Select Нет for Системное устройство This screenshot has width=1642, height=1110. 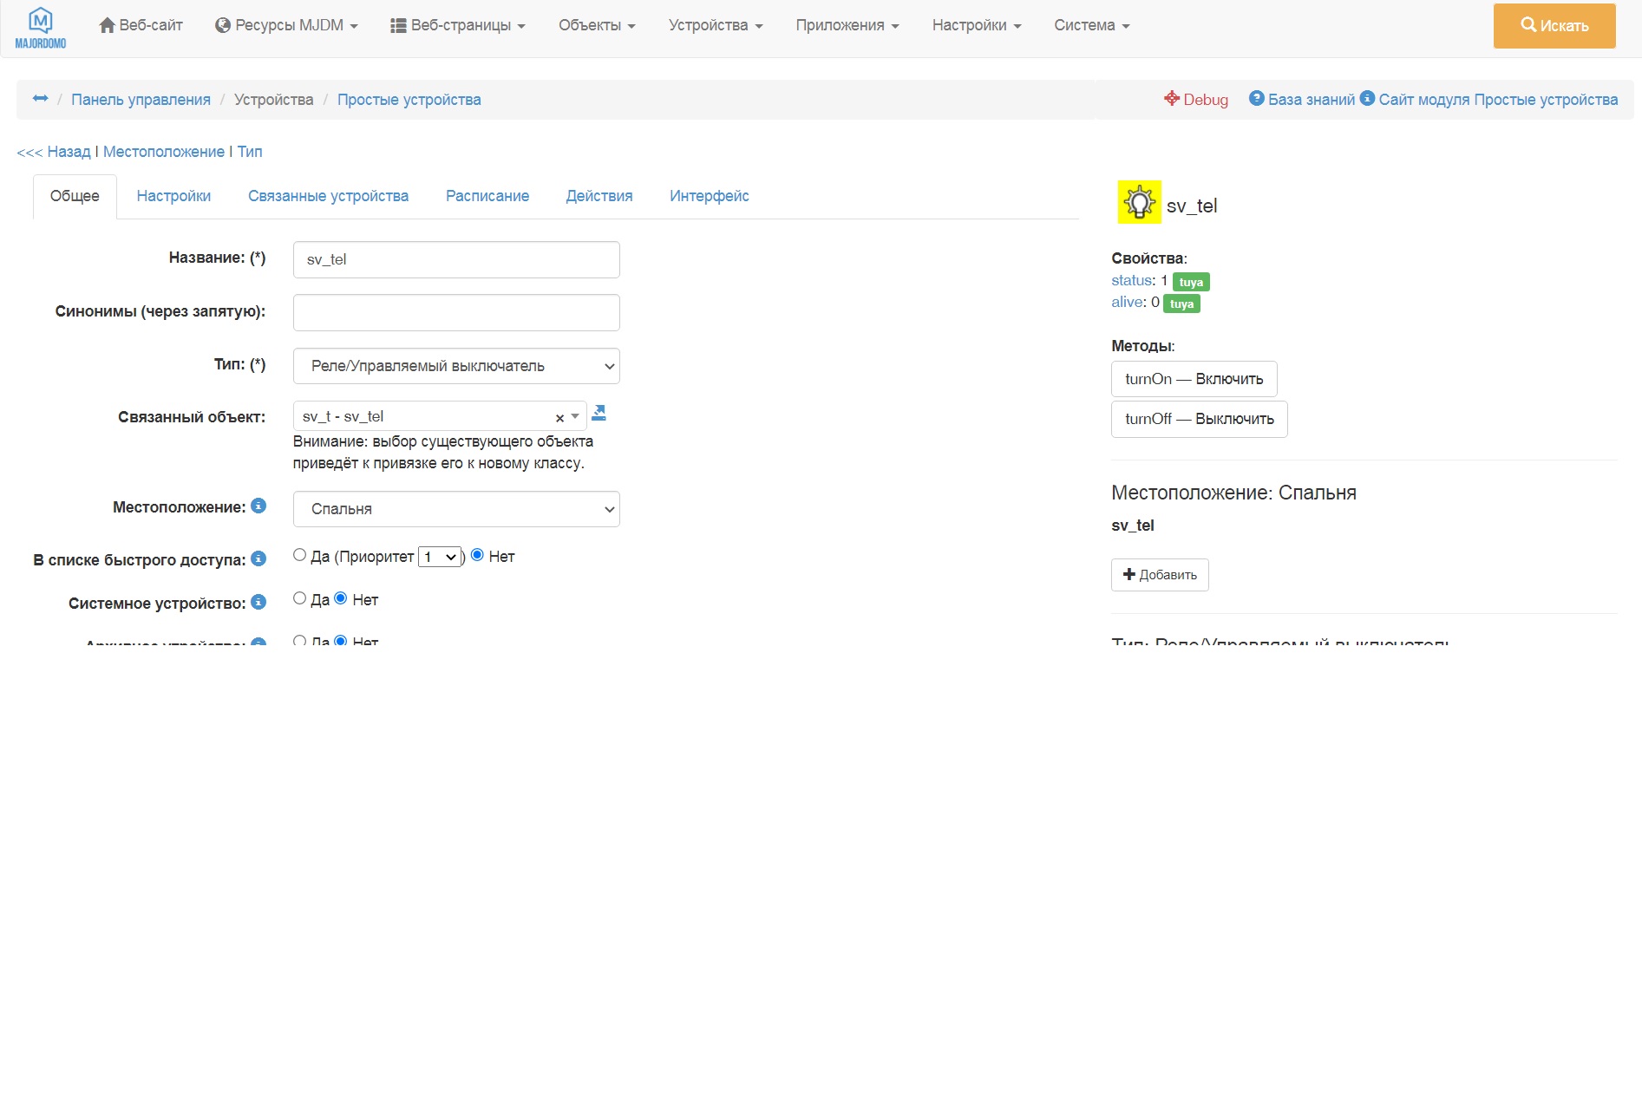pos(341,598)
